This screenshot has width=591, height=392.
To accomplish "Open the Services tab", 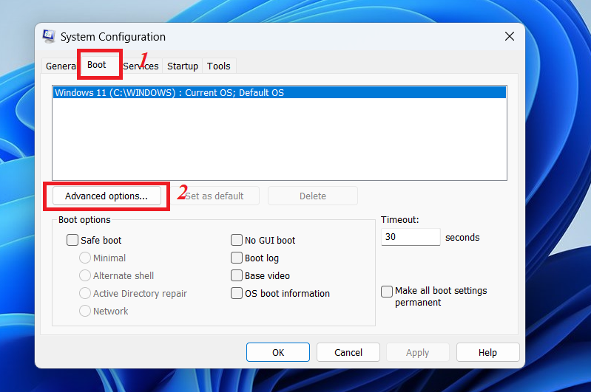I will pyautogui.click(x=141, y=66).
